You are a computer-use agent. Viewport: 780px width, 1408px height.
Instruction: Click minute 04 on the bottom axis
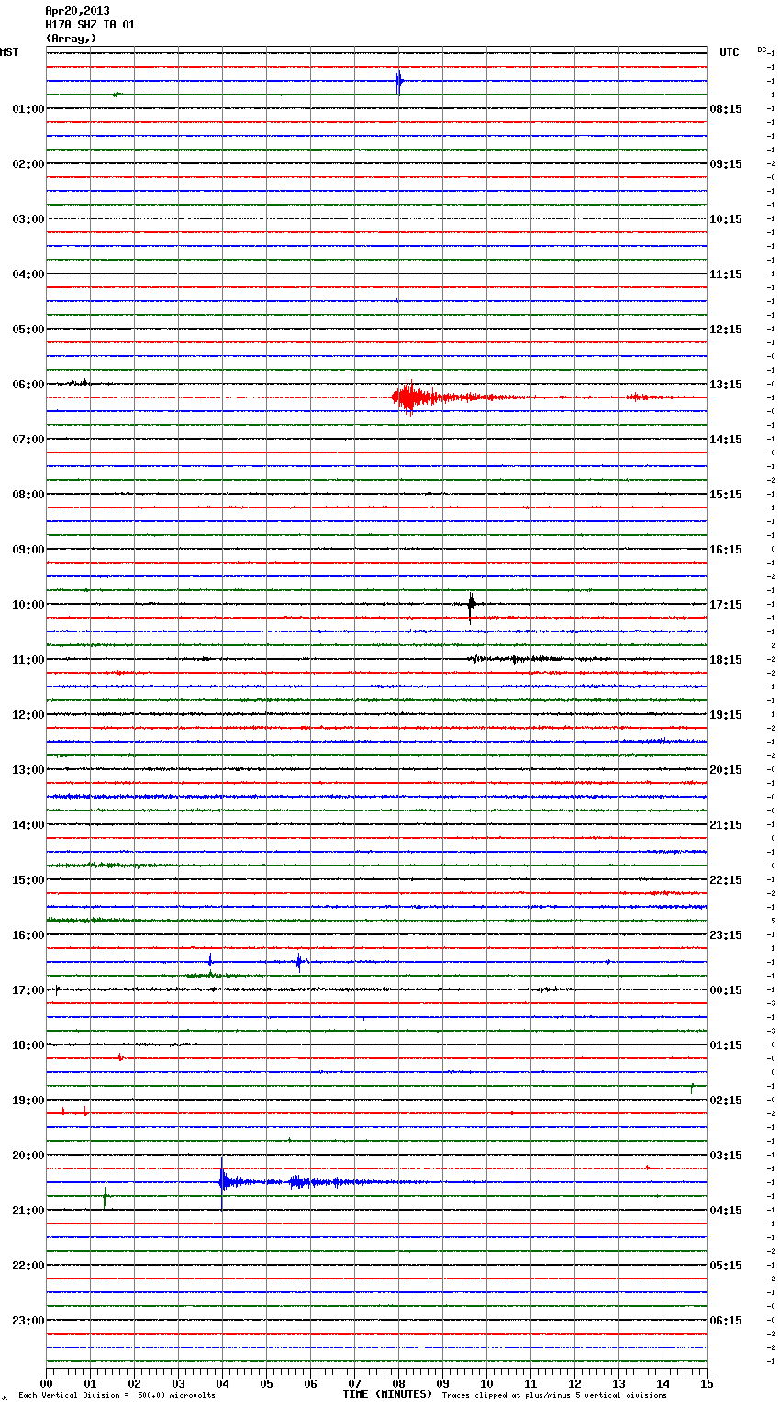coord(222,1383)
